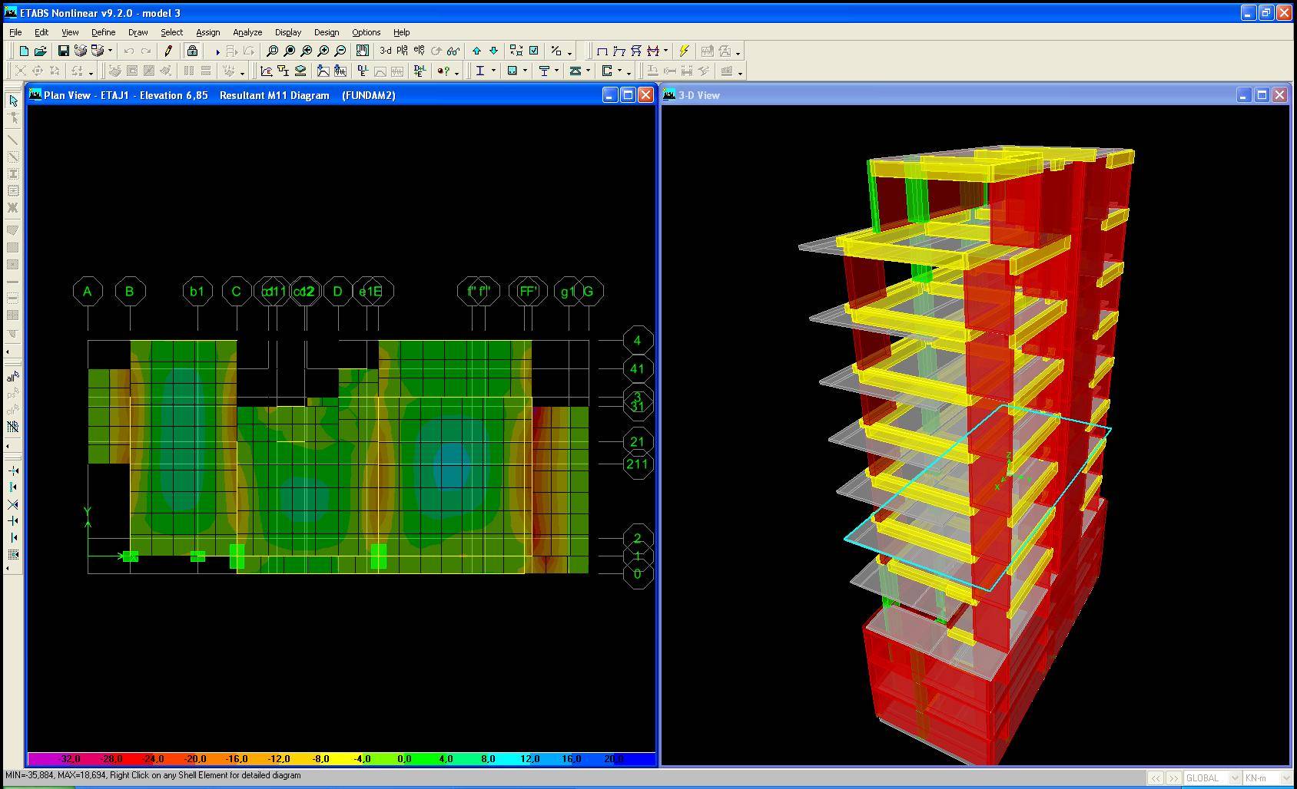
Task: Click the Select All 'all' button
Action: coord(12,377)
